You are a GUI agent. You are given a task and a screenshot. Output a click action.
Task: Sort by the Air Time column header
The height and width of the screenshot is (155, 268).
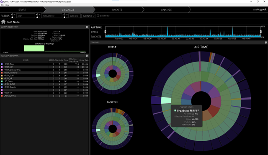coord(64,60)
